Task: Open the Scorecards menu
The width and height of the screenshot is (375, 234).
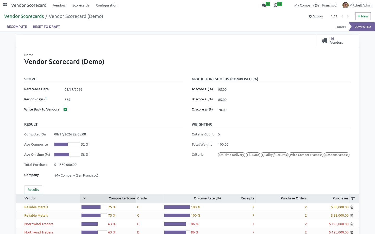Action: (x=81, y=5)
